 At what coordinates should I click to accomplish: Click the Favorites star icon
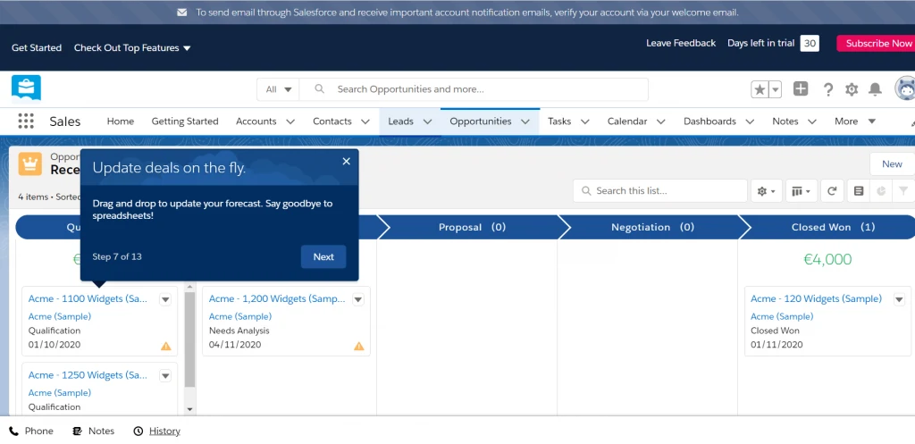pos(760,89)
